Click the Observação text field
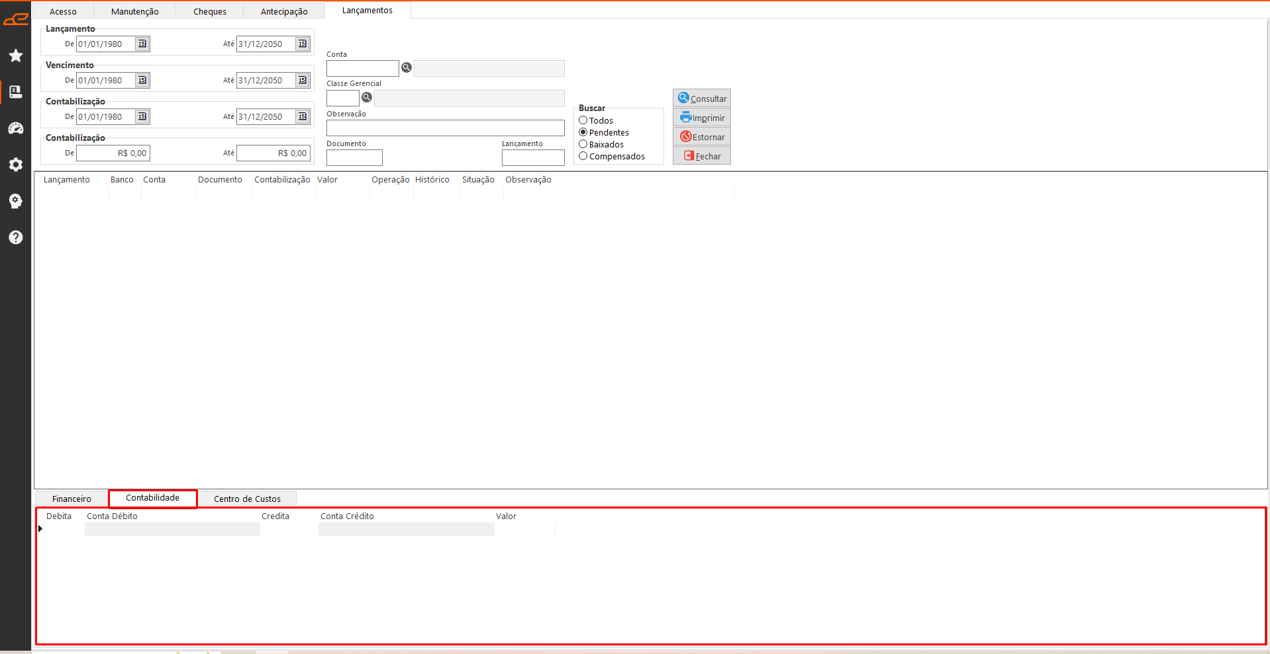Viewport: 1270px width, 654px height. point(445,128)
